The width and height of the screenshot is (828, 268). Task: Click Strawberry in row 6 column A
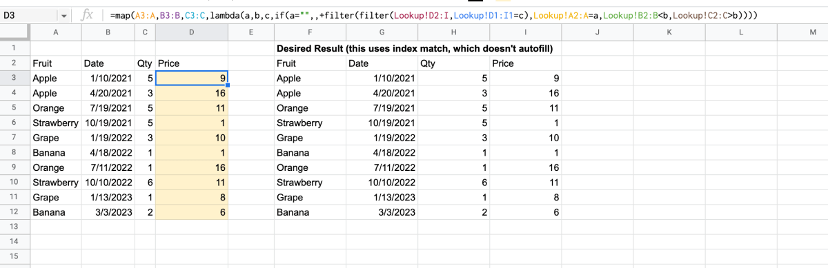click(55, 123)
